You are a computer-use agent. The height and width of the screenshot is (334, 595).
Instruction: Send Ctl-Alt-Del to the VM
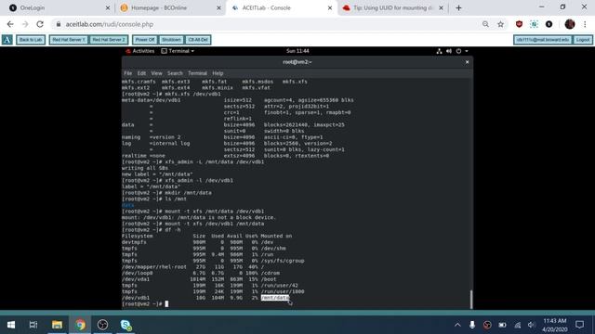pos(198,40)
